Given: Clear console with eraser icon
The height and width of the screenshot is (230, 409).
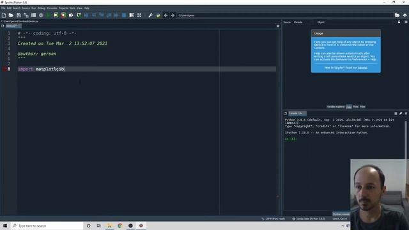Looking at the screenshot, I should (x=401, y=114).
